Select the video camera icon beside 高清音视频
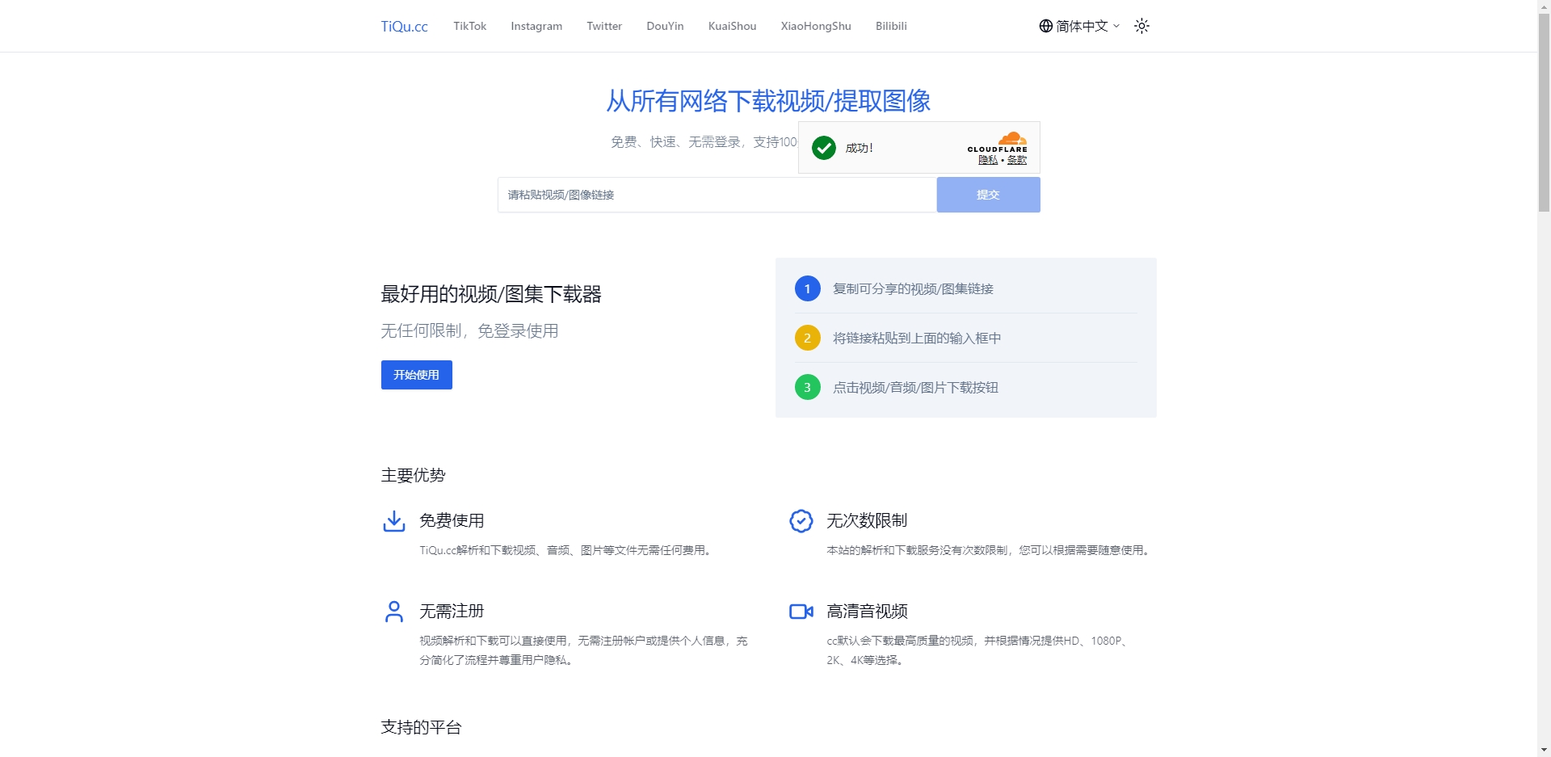 801,612
